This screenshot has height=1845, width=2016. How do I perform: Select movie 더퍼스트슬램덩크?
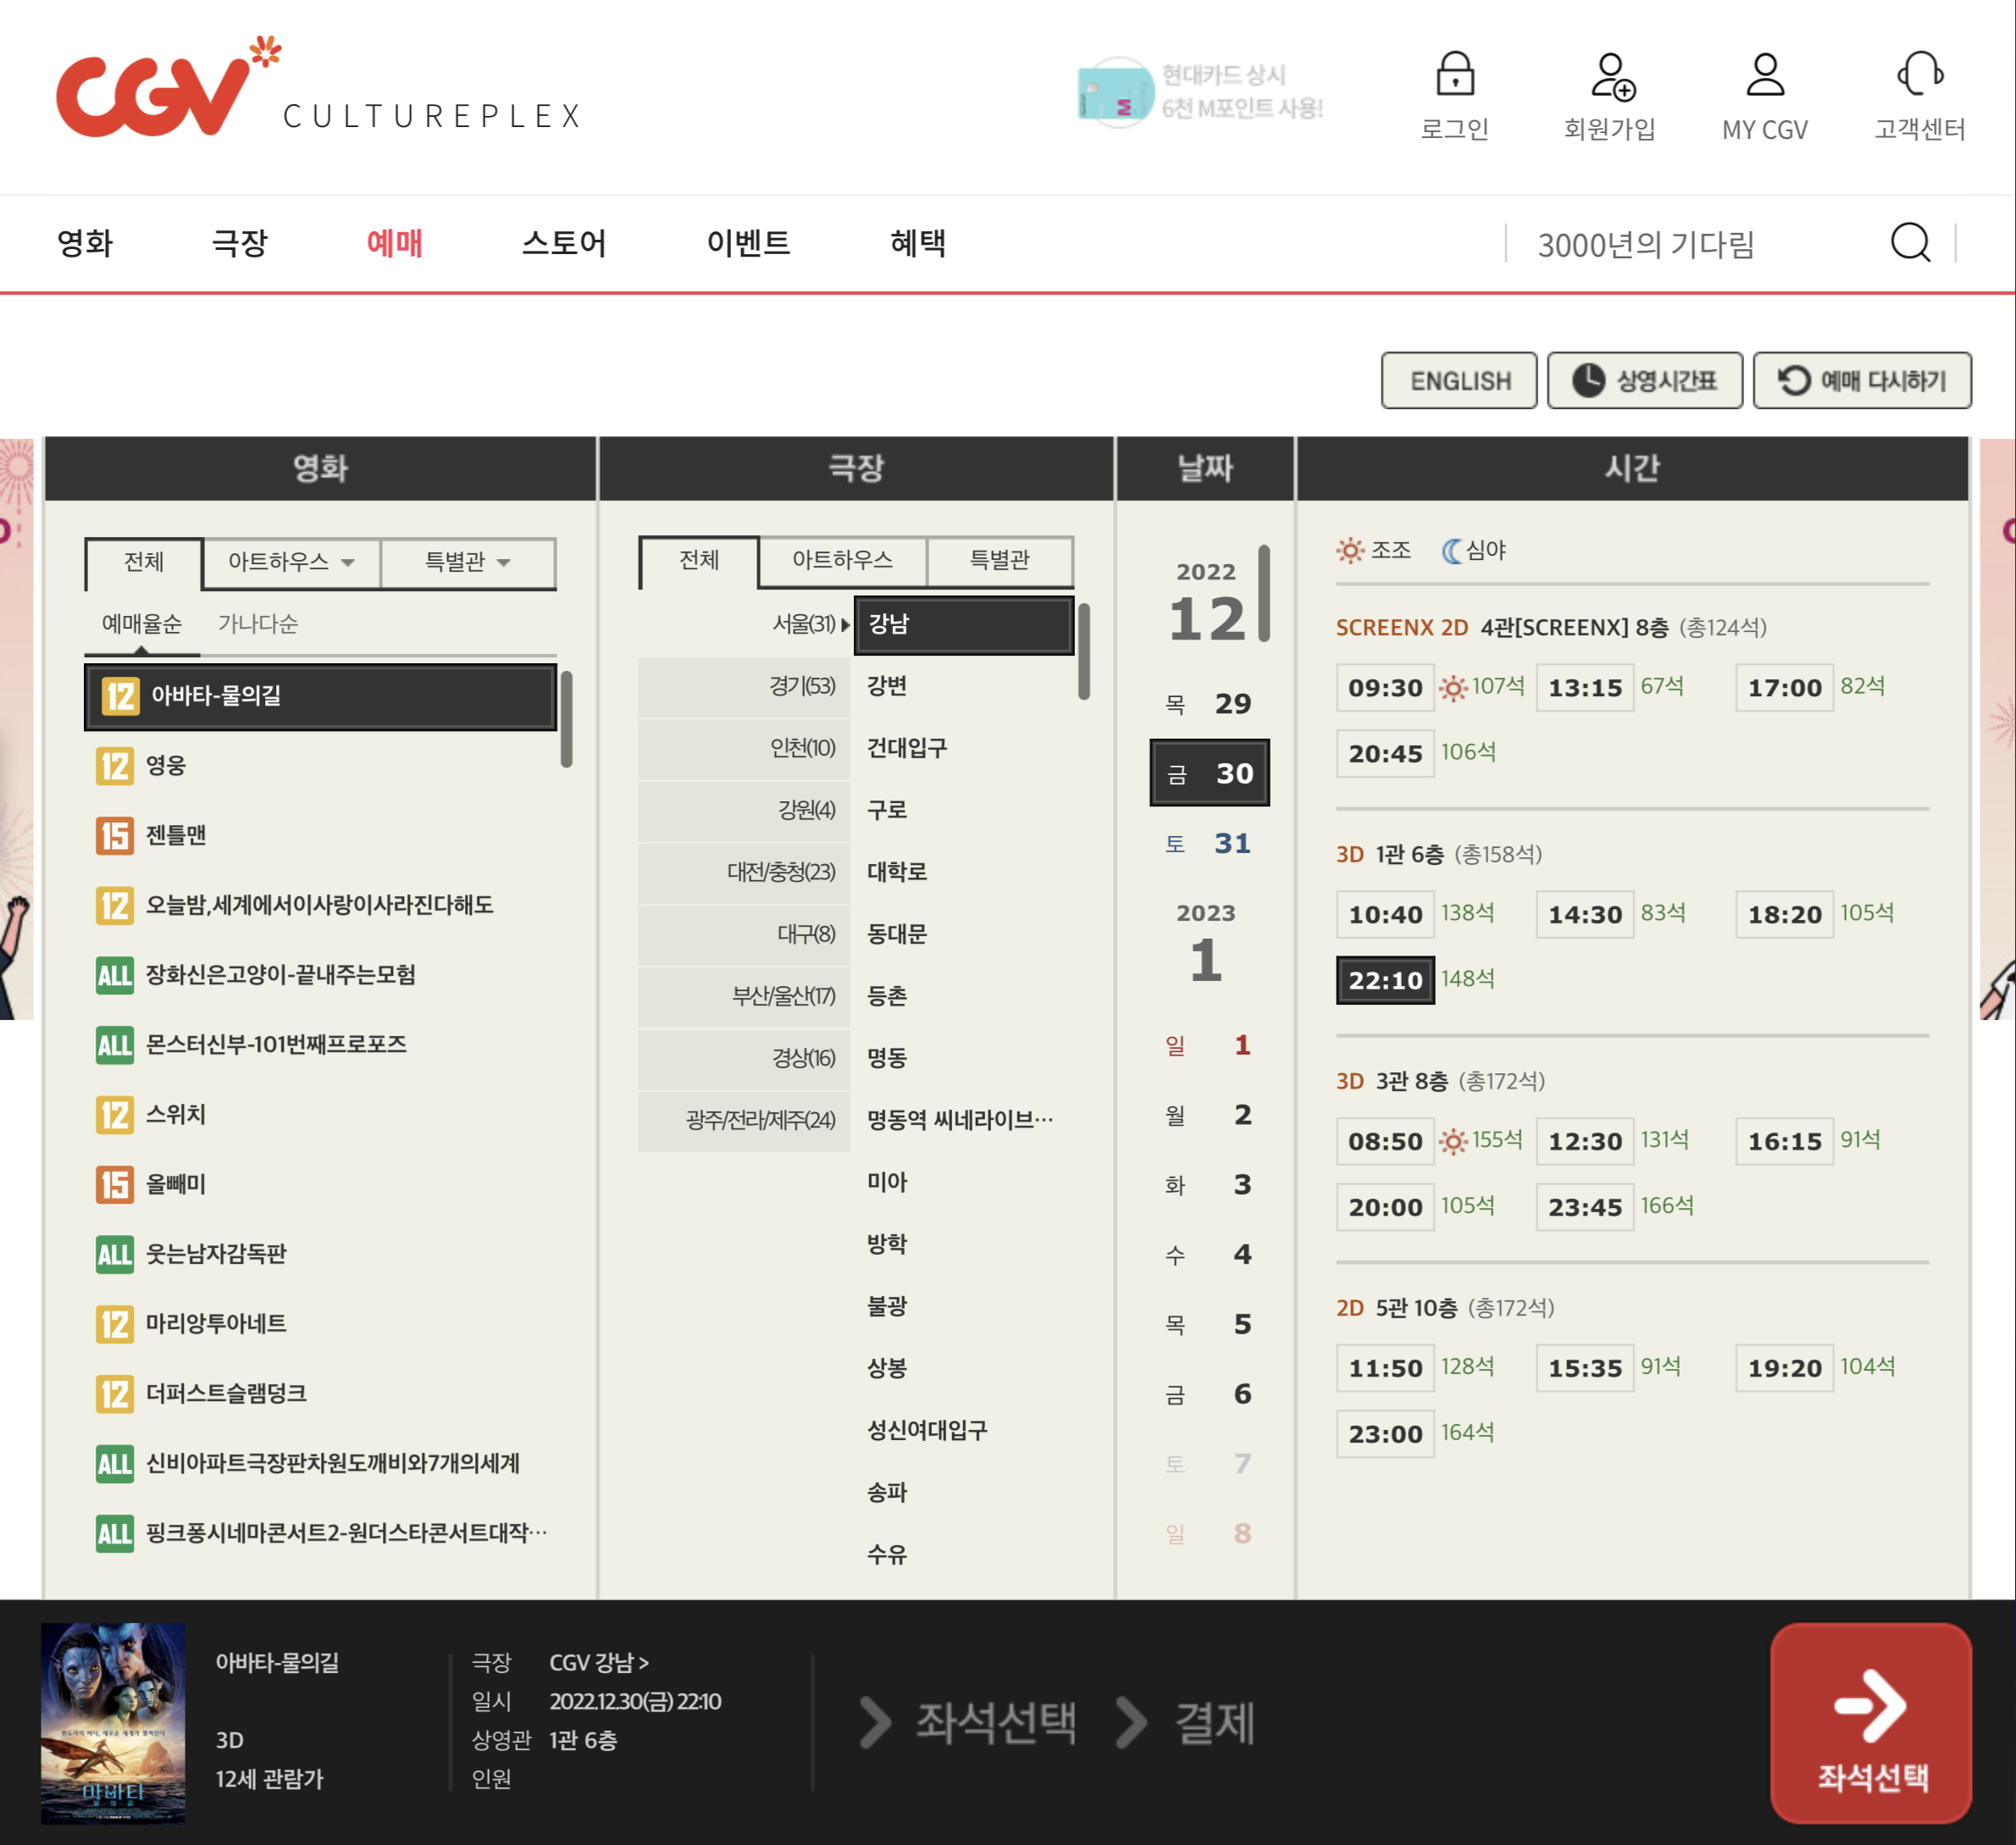coord(320,1393)
